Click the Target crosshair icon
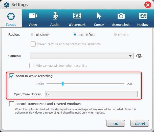 tap(11, 16)
